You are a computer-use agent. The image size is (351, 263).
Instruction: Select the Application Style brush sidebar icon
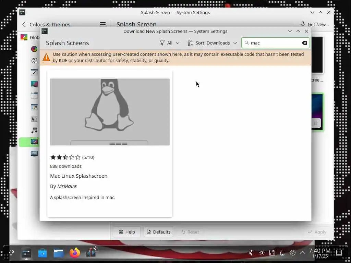click(x=34, y=72)
